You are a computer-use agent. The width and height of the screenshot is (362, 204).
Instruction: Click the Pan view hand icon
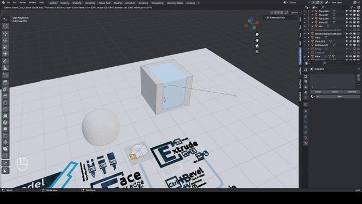[x=257, y=40]
